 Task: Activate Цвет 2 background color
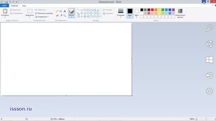tap(136, 13)
